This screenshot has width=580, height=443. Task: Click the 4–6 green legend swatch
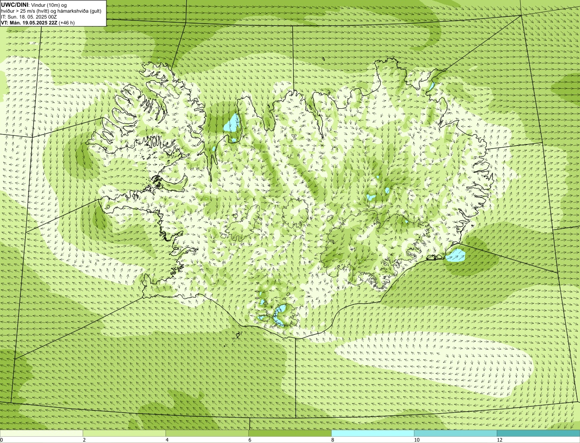click(x=207, y=433)
